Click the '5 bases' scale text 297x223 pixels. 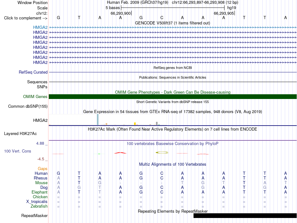point(113,8)
